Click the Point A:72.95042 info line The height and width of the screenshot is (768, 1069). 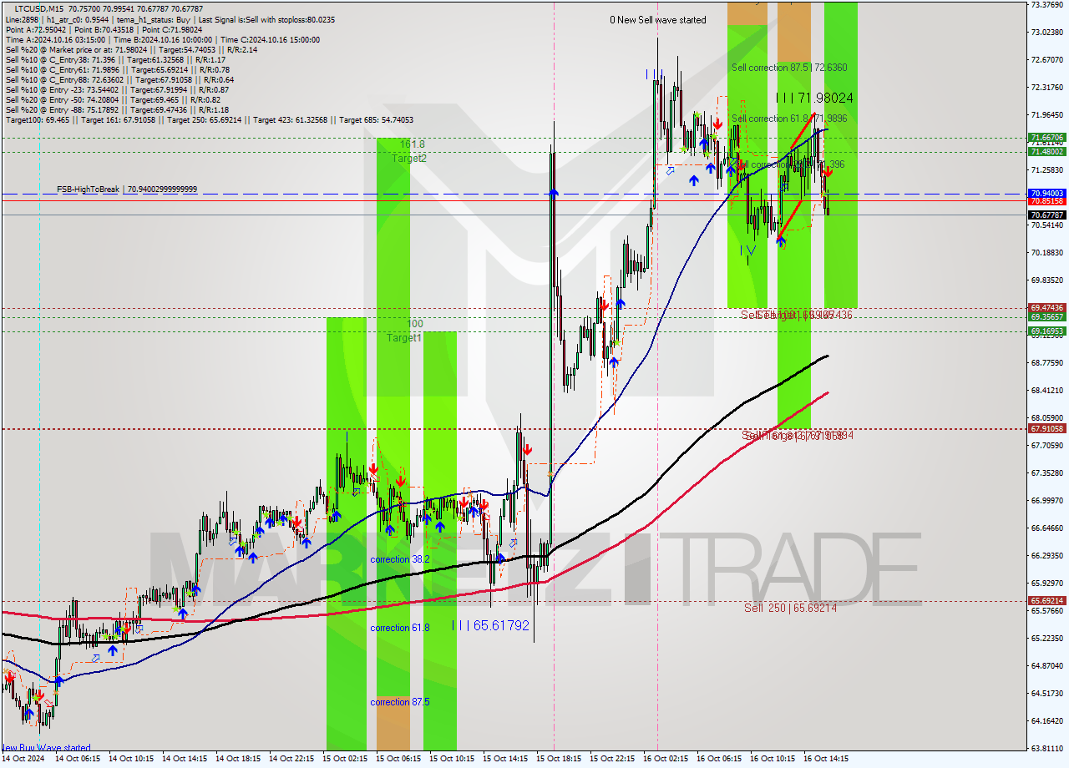coord(104,29)
